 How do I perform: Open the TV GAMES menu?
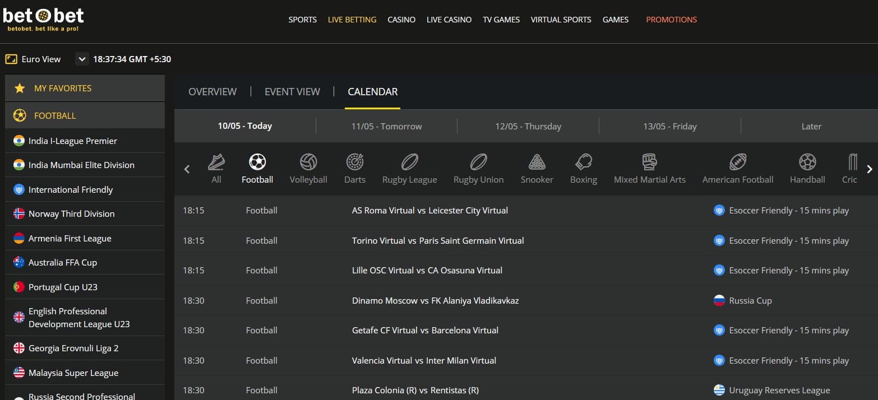click(501, 20)
